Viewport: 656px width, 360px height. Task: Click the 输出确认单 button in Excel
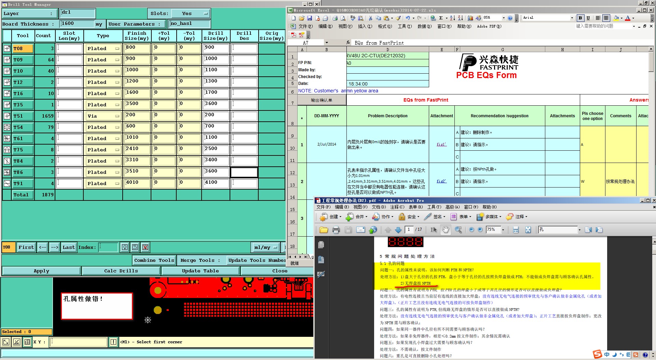(x=322, y=100)
